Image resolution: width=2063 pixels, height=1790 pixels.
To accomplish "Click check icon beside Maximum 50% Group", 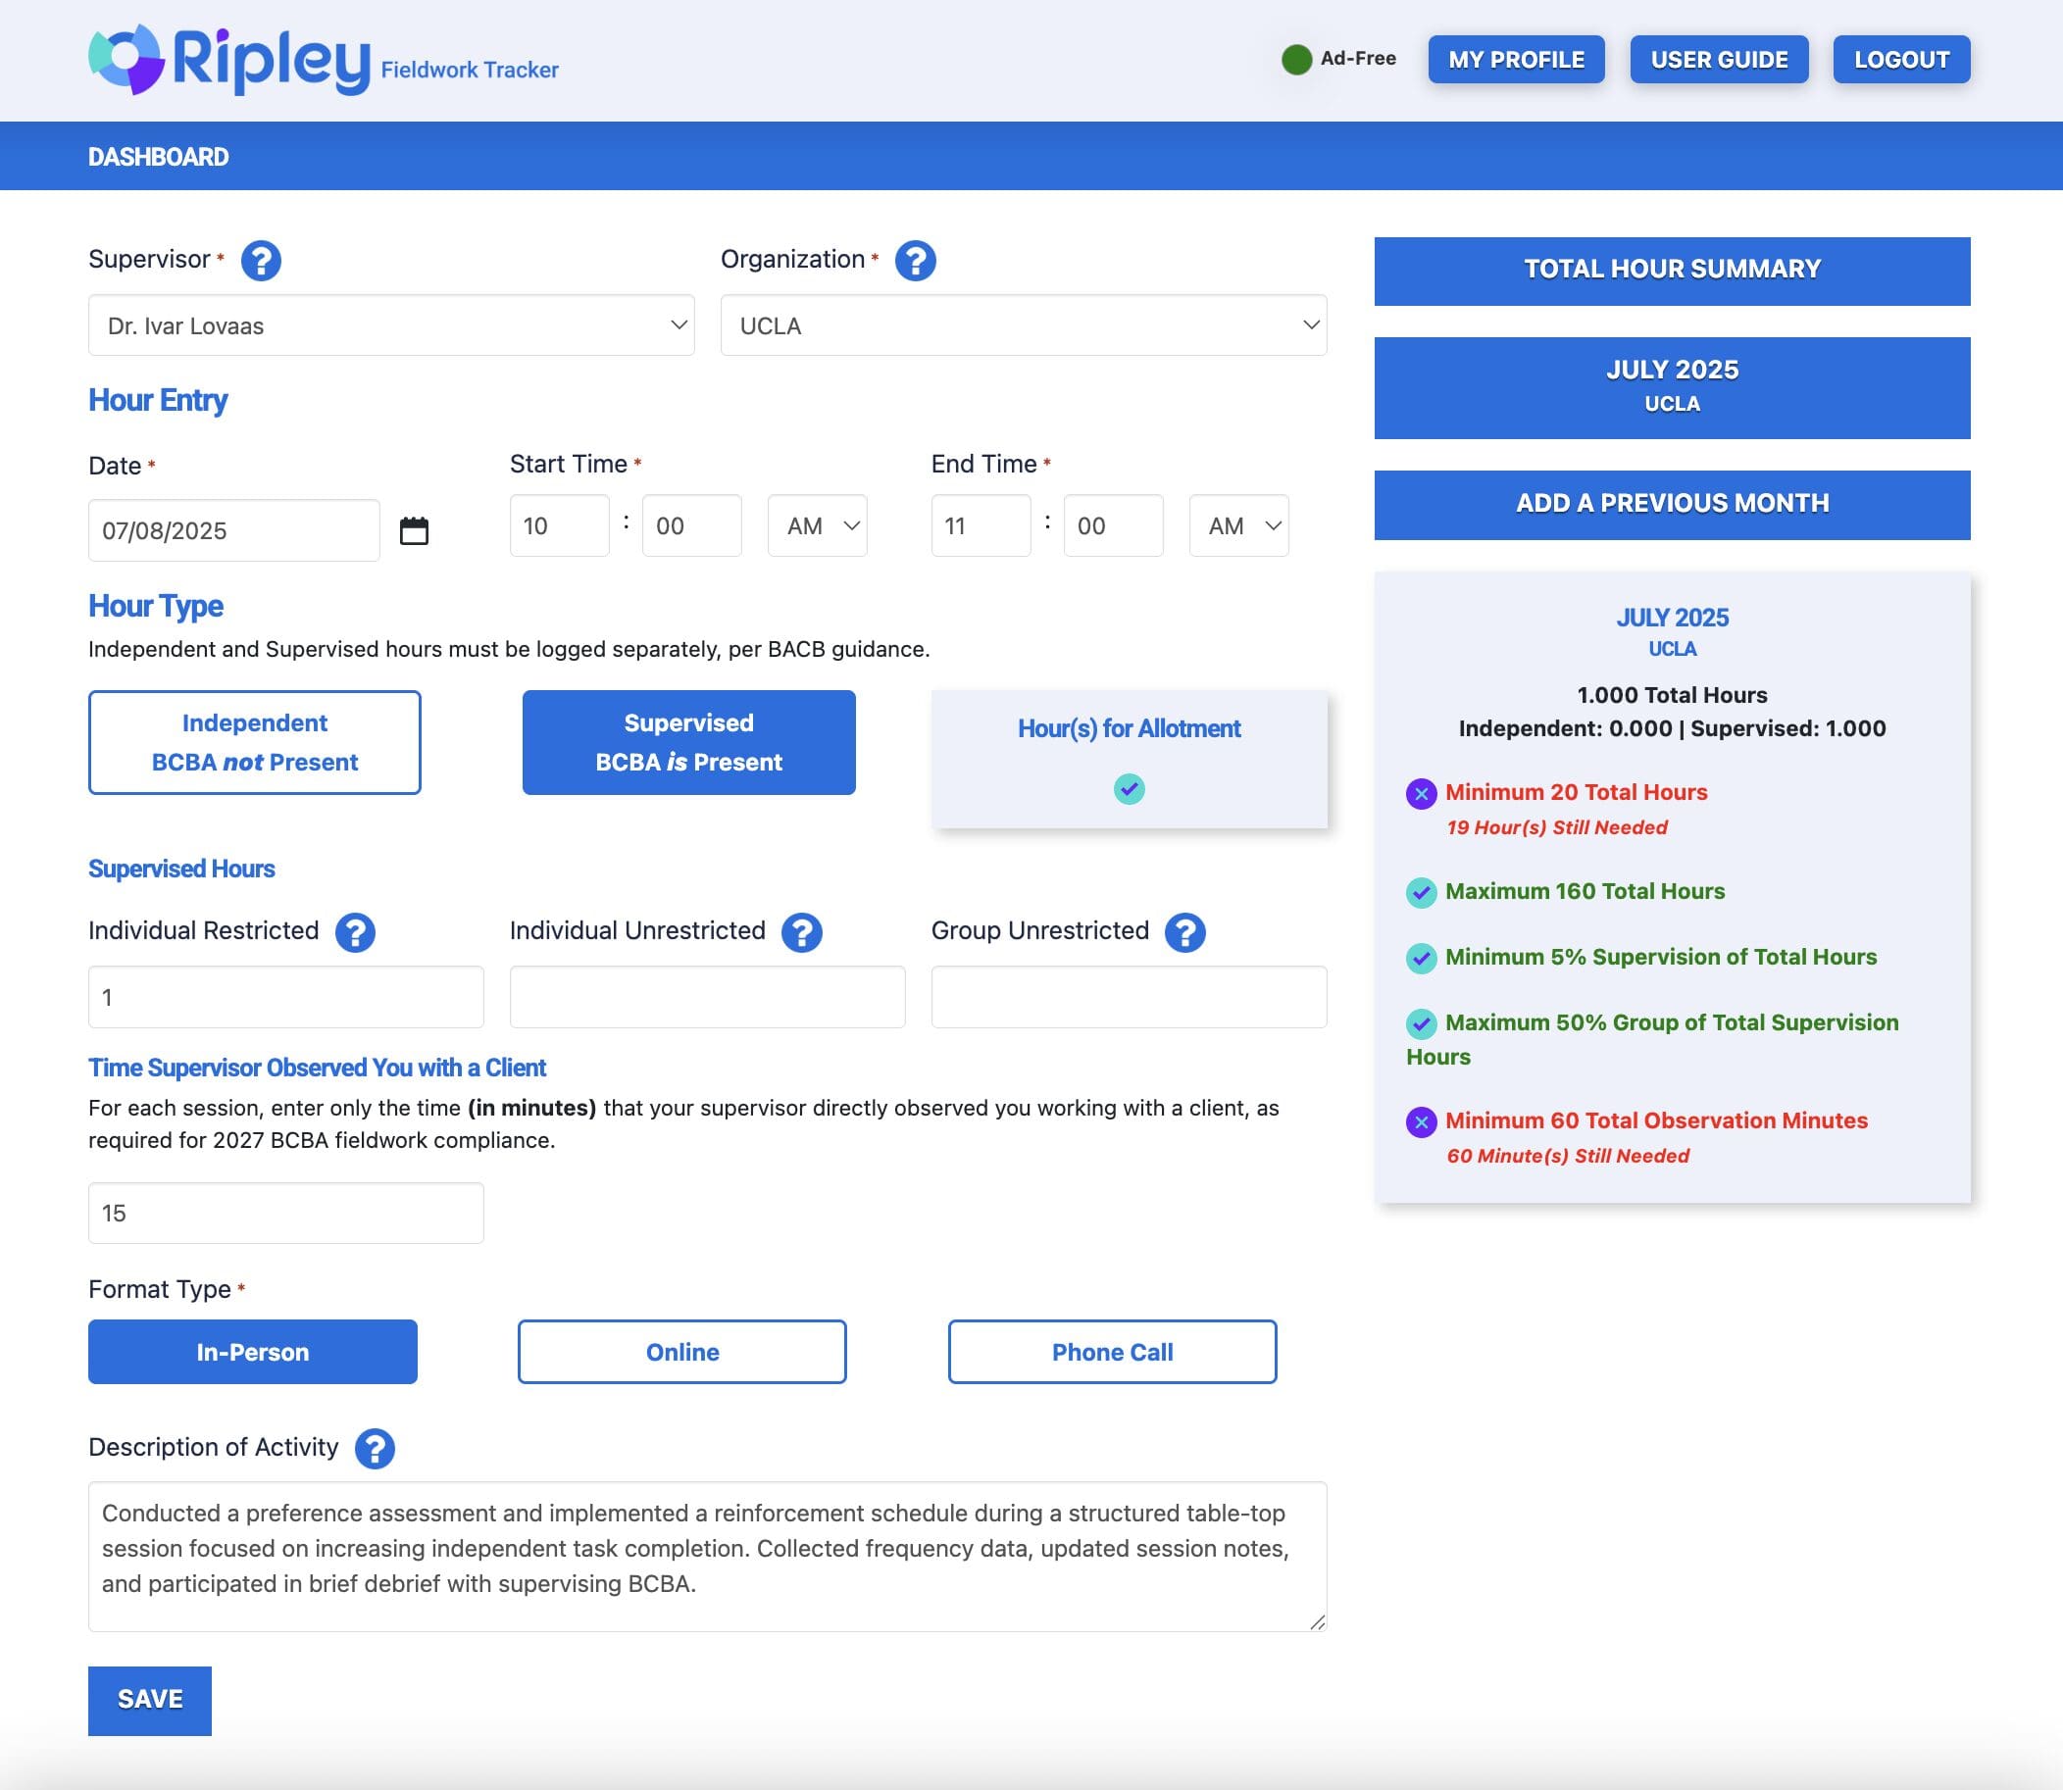I will tap(1421, 1023).
